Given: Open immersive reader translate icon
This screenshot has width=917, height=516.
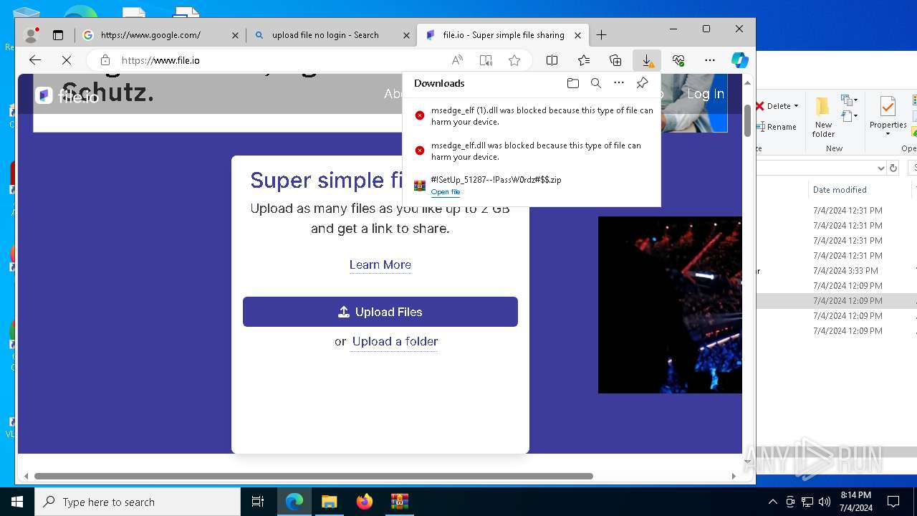Looking at the screenshot, I should 486,60.
